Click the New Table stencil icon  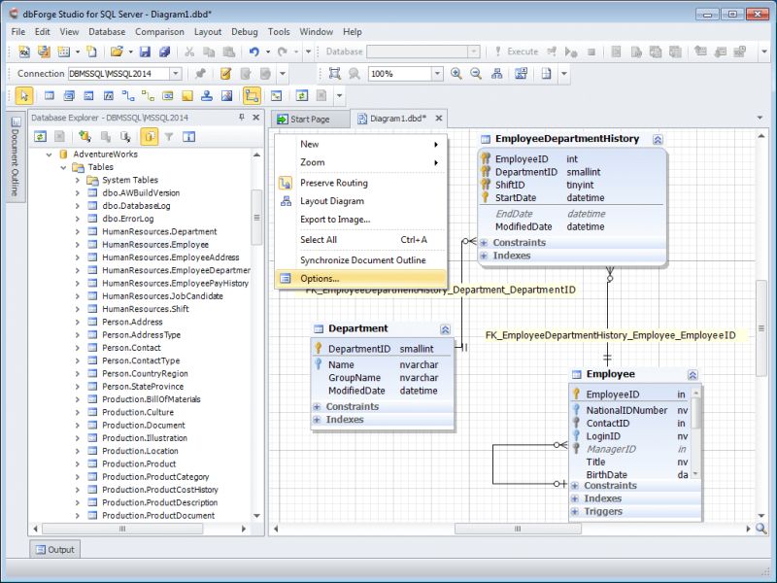click(50, 95)
